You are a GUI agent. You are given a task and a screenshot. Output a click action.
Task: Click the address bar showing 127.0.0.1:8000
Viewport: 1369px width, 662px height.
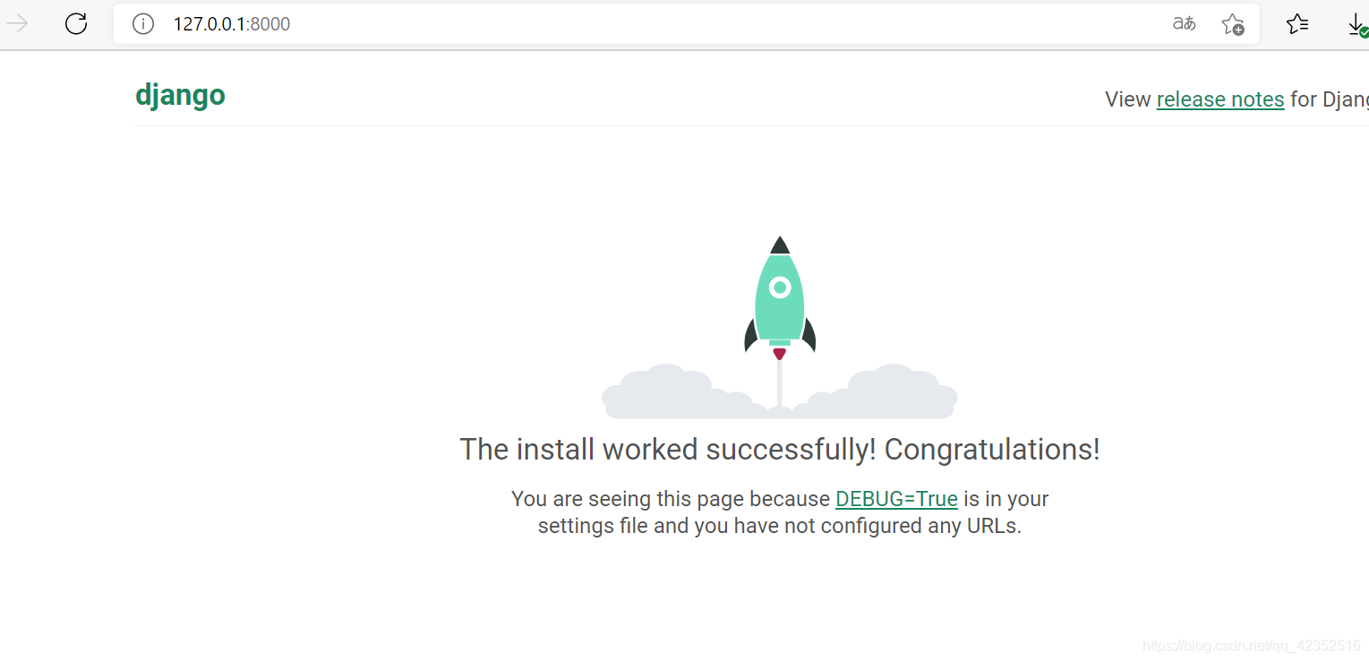[686, 24]
